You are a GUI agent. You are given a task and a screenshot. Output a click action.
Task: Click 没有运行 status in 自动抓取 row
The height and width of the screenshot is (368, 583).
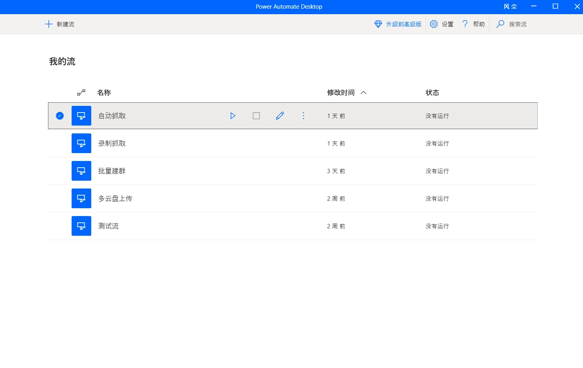click(437, 116)
